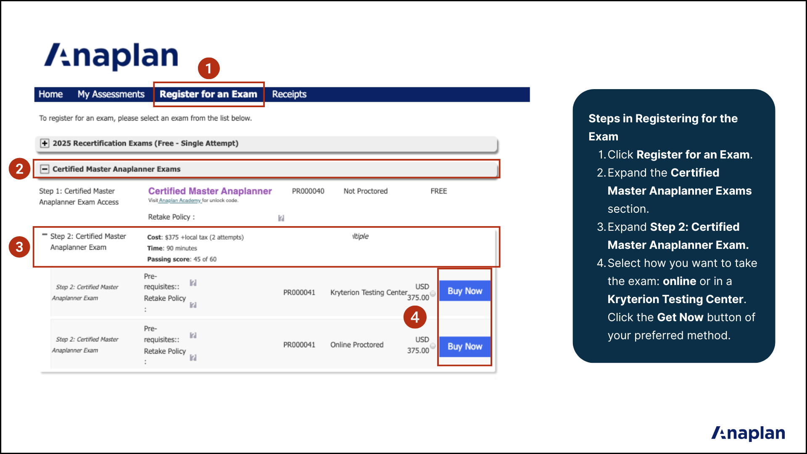Switch to the Receipts tab
Screen dimensions: 807x454
click(289, 94)
